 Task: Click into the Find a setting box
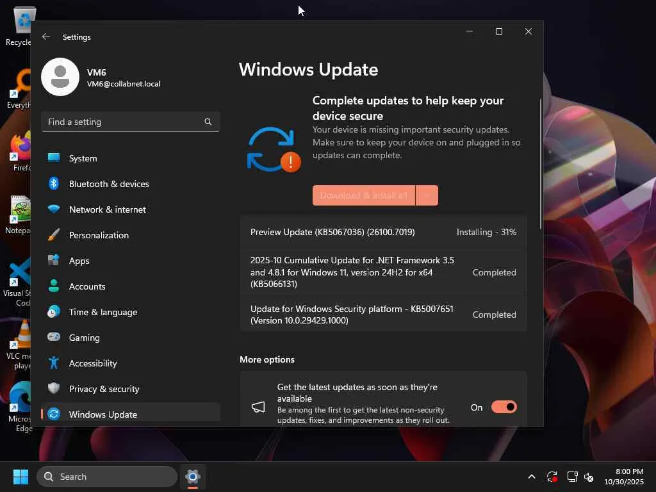tap(131, 122)
